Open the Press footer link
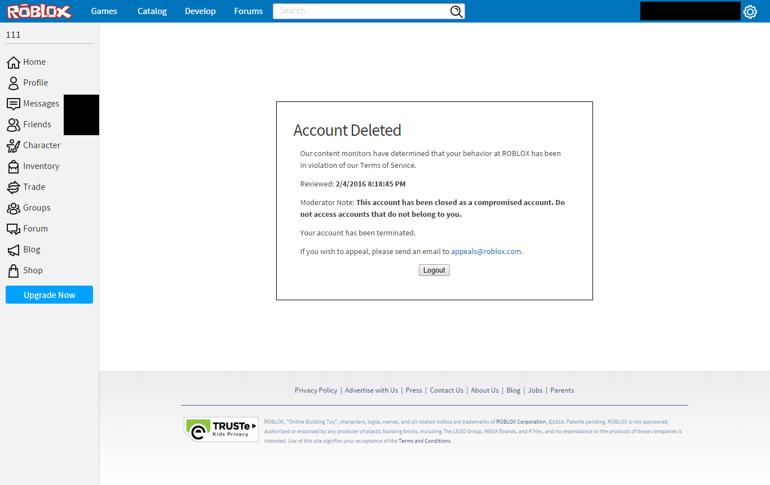 [414, 390]
